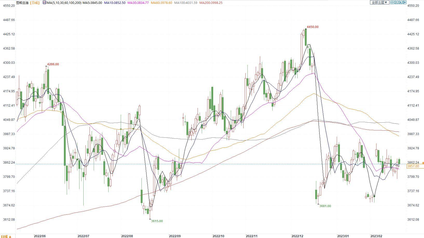Image resolution: width=424 pixels, height=238 pixels.
Task: Open the 全部主题 theme dropdown
Action: 379,2
